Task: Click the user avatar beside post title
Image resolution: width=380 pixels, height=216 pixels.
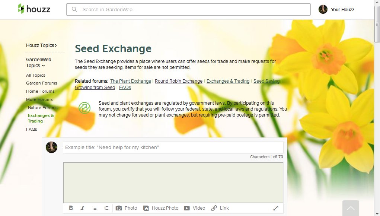Action: pos(52,147)
